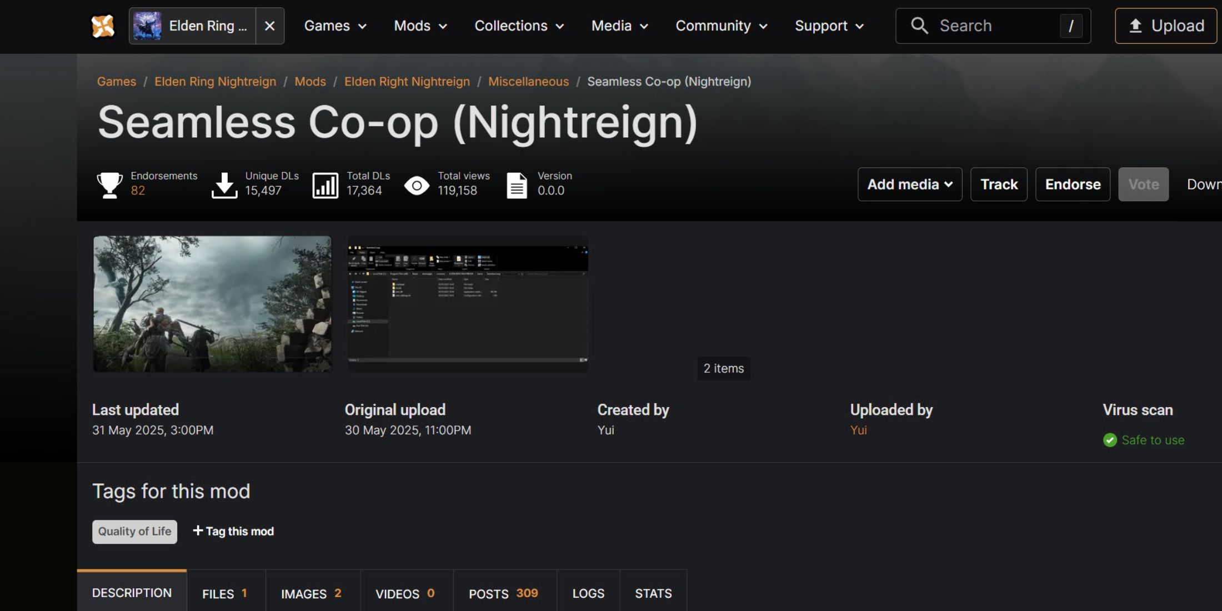
Task: Click the endorsements trophy icon
Action: pyautogui.click(x=109, y=184)
